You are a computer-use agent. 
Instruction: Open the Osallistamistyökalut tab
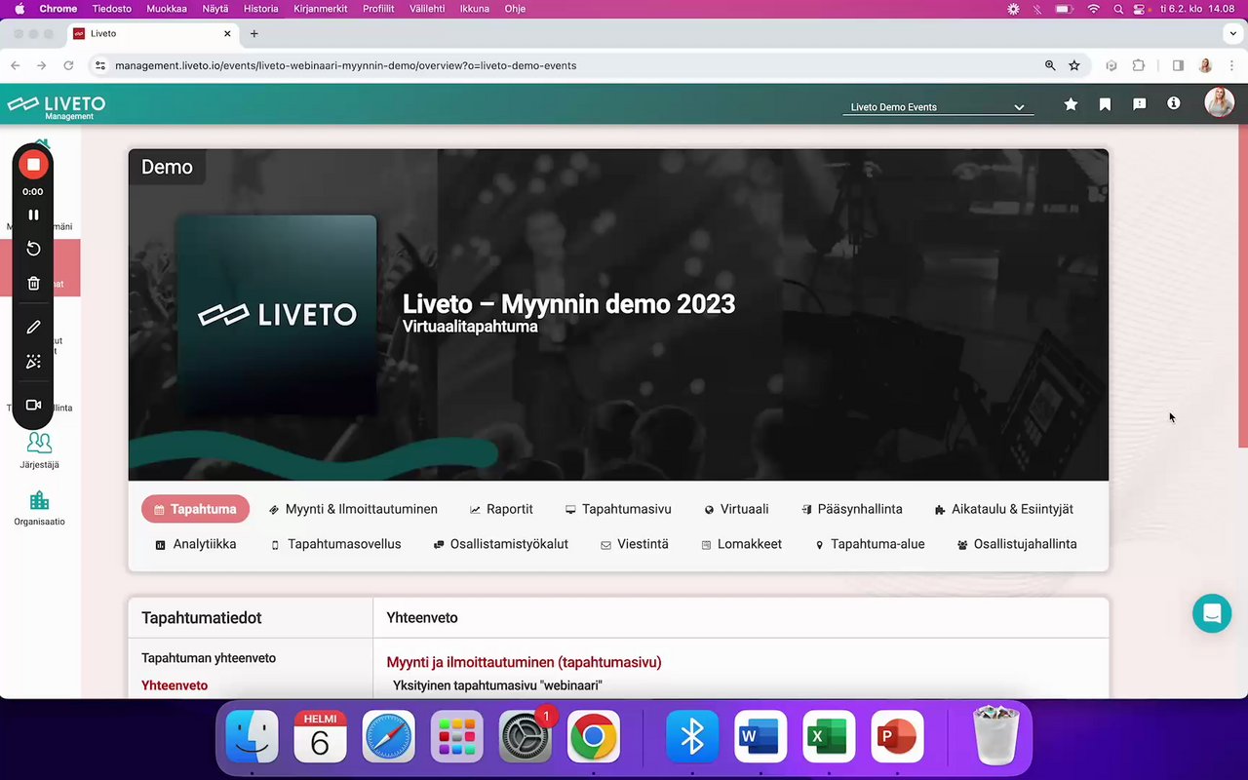coord(501,544)
